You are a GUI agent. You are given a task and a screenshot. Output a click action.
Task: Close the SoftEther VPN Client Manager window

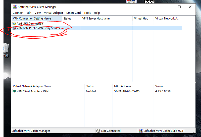coord(190,7)
